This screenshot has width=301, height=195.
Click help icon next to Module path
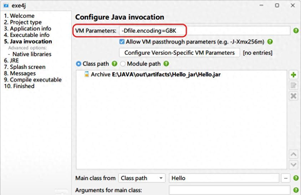(x=166, y=64)
